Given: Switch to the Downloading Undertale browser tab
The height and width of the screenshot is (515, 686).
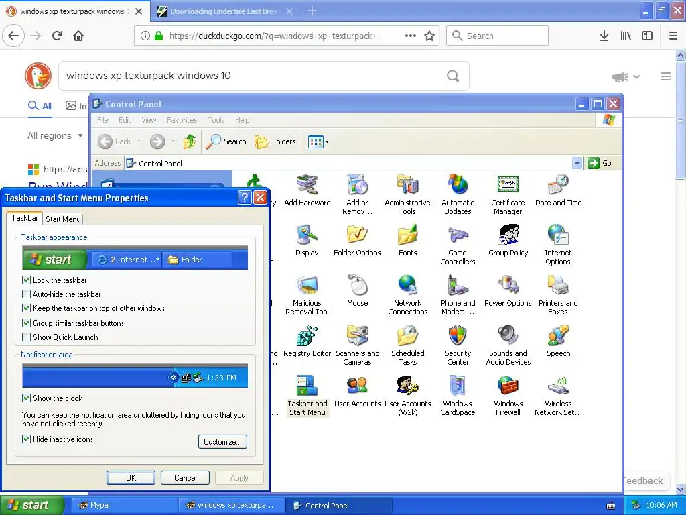Looking at the screenshot, I should pyautogui.click(x=224, y=11).
